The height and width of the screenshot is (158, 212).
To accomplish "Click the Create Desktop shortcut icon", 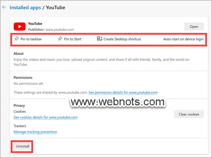I will 99,39.
